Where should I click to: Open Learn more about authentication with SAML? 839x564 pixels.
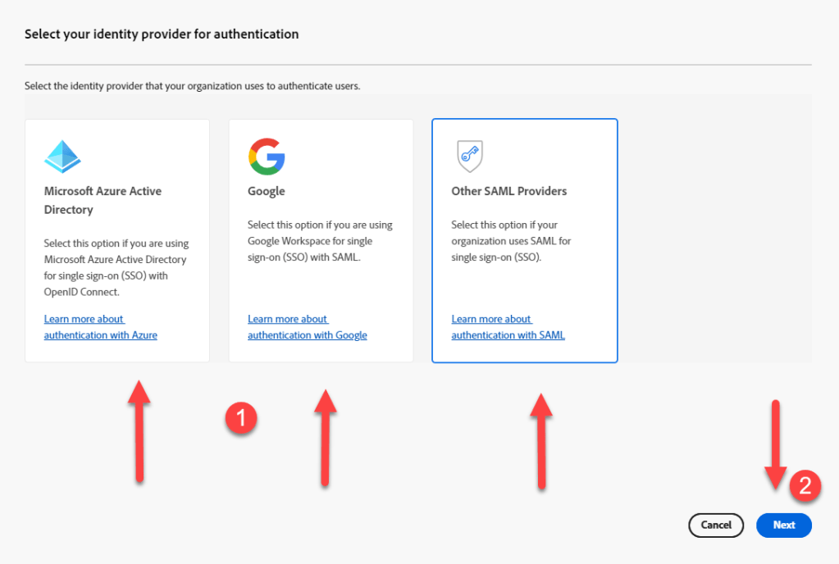(x=508, y=327)
